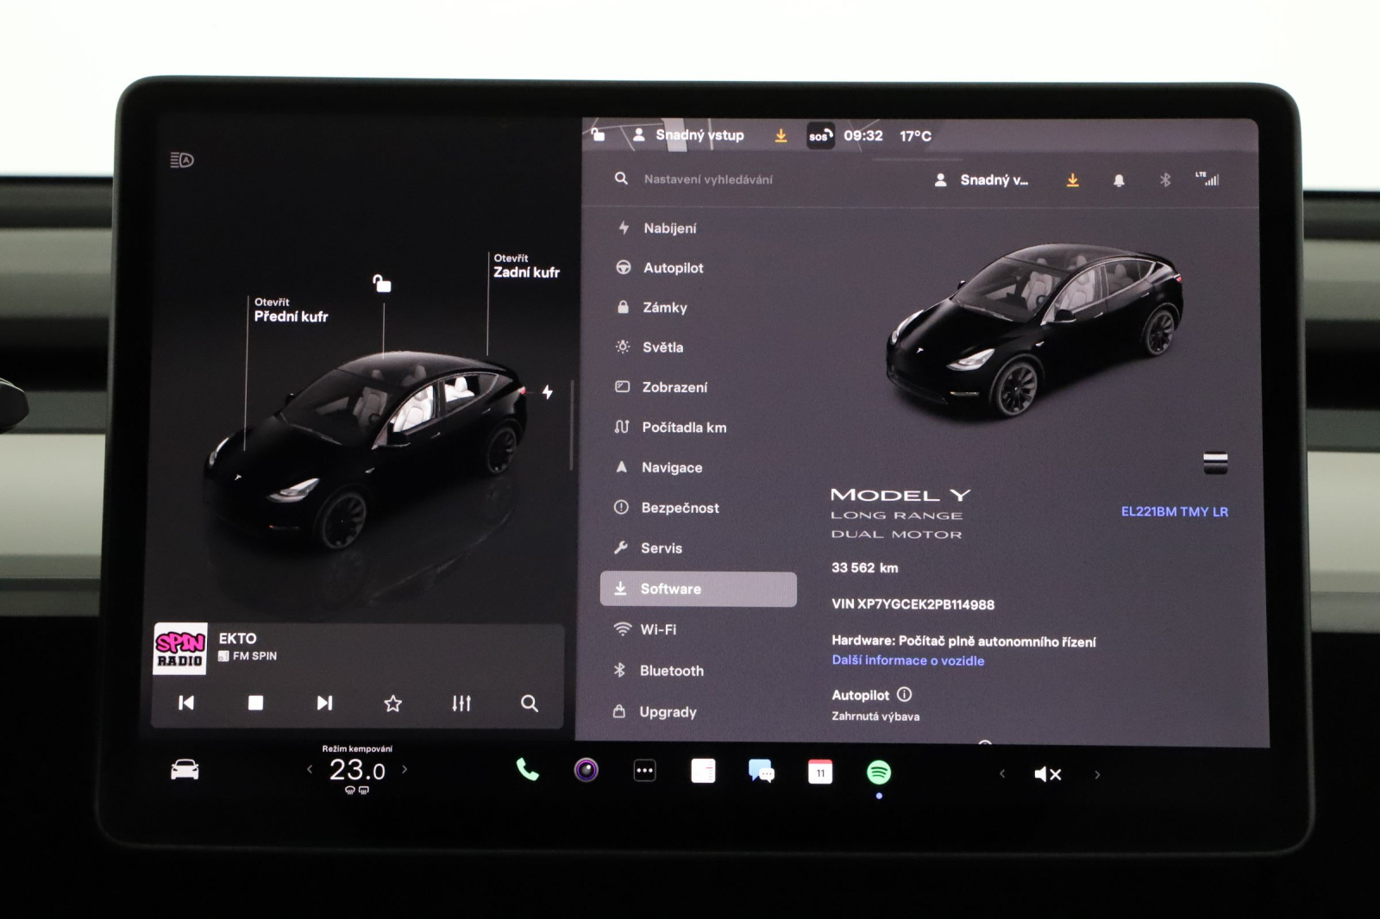The image size is (1380, 919).
Task: Open car controls with the car icon bottom-left
Action: [183, 770]
